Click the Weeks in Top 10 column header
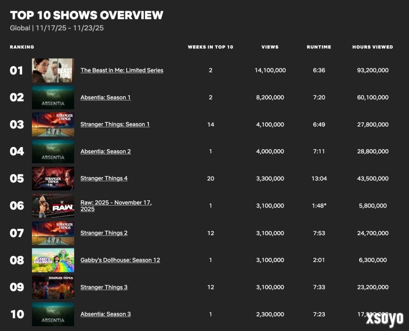 (x=211, y=47)
